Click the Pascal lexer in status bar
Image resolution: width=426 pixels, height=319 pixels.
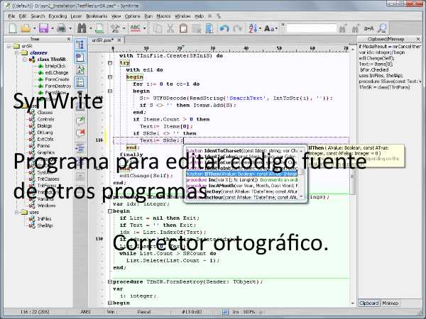pyautogui.click(x=143, y=312)
